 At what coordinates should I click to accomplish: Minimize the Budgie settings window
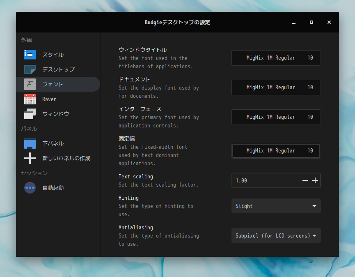(294, 22)
